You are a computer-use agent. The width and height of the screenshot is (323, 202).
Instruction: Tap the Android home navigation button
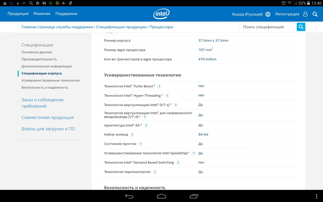point(161,196)
